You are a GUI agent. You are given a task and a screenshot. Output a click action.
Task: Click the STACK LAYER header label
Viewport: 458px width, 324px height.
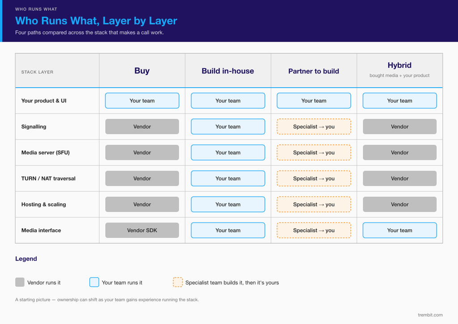[x=37, y=72]
